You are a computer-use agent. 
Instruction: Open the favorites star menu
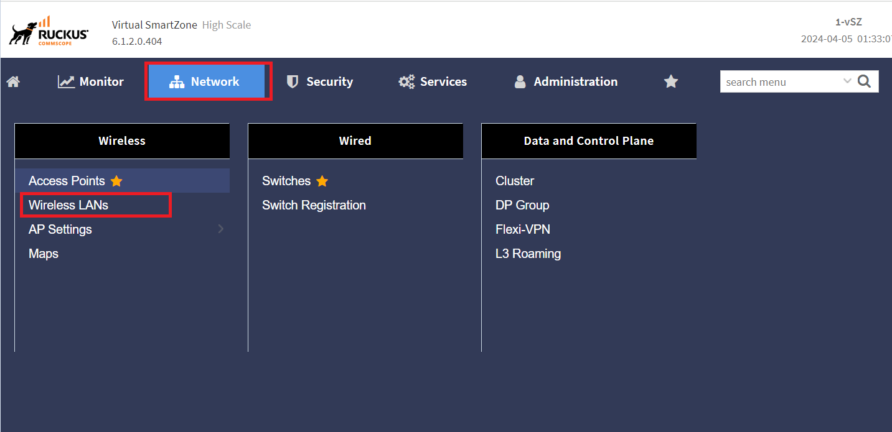click(670, 81)
